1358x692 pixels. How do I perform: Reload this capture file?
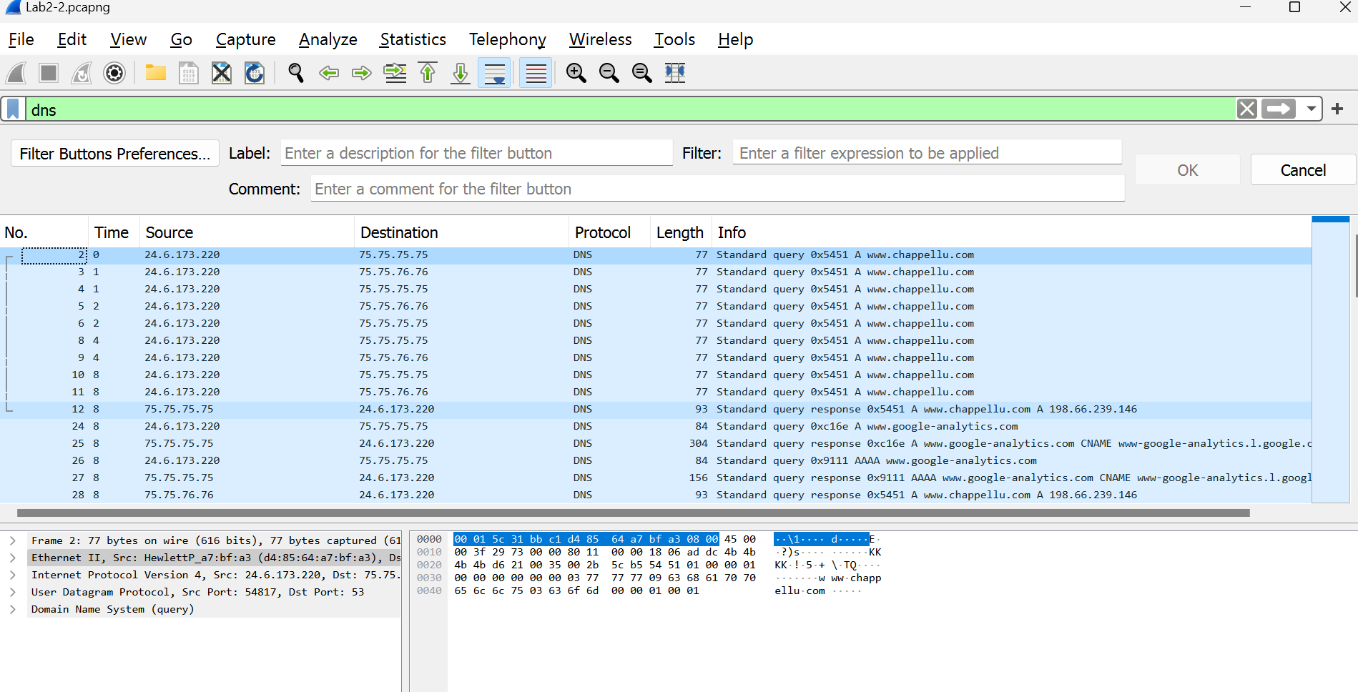pyautogui.click(x=255, y=73)
